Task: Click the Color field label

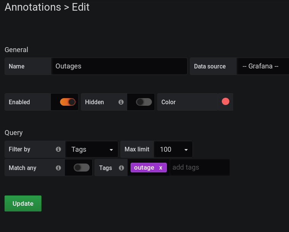Action: point(169,102)
